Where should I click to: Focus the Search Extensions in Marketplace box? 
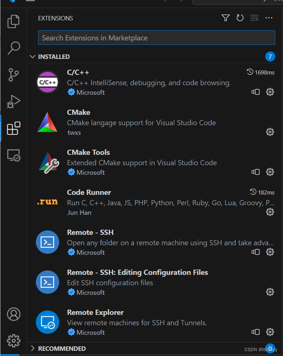pos(156,38)
